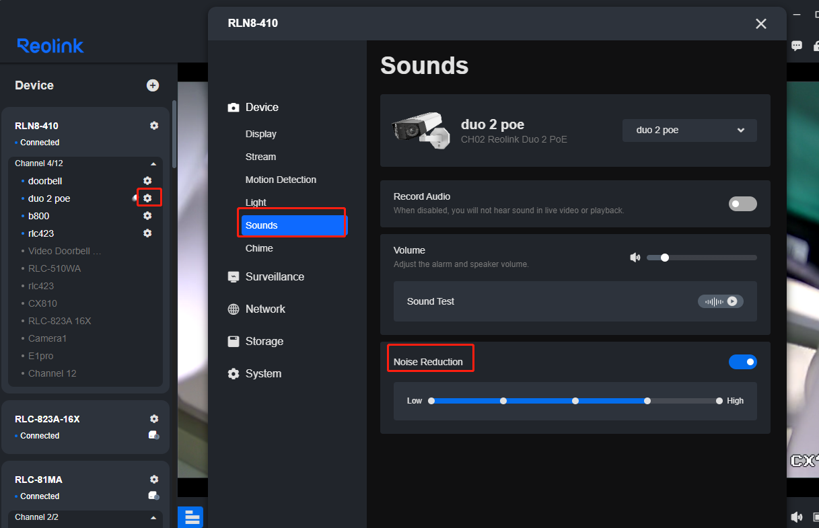Screen dimensions: 819x528
Task: Open settings gear for doorbell channel
Action: click(x=147, y=181)
